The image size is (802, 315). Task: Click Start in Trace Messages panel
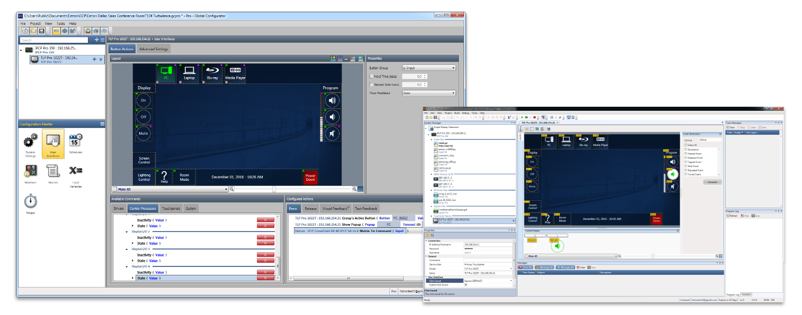pos(732,127)
